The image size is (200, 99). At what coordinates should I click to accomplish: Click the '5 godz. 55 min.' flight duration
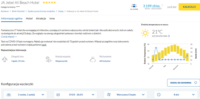pyautogui.click(x=18, y=61)
